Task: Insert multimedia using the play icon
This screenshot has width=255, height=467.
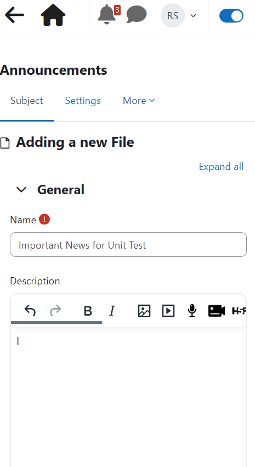Action: click(168, 311)
